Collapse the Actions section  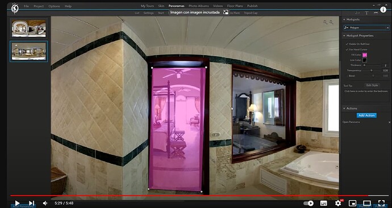tap(344, 108)
